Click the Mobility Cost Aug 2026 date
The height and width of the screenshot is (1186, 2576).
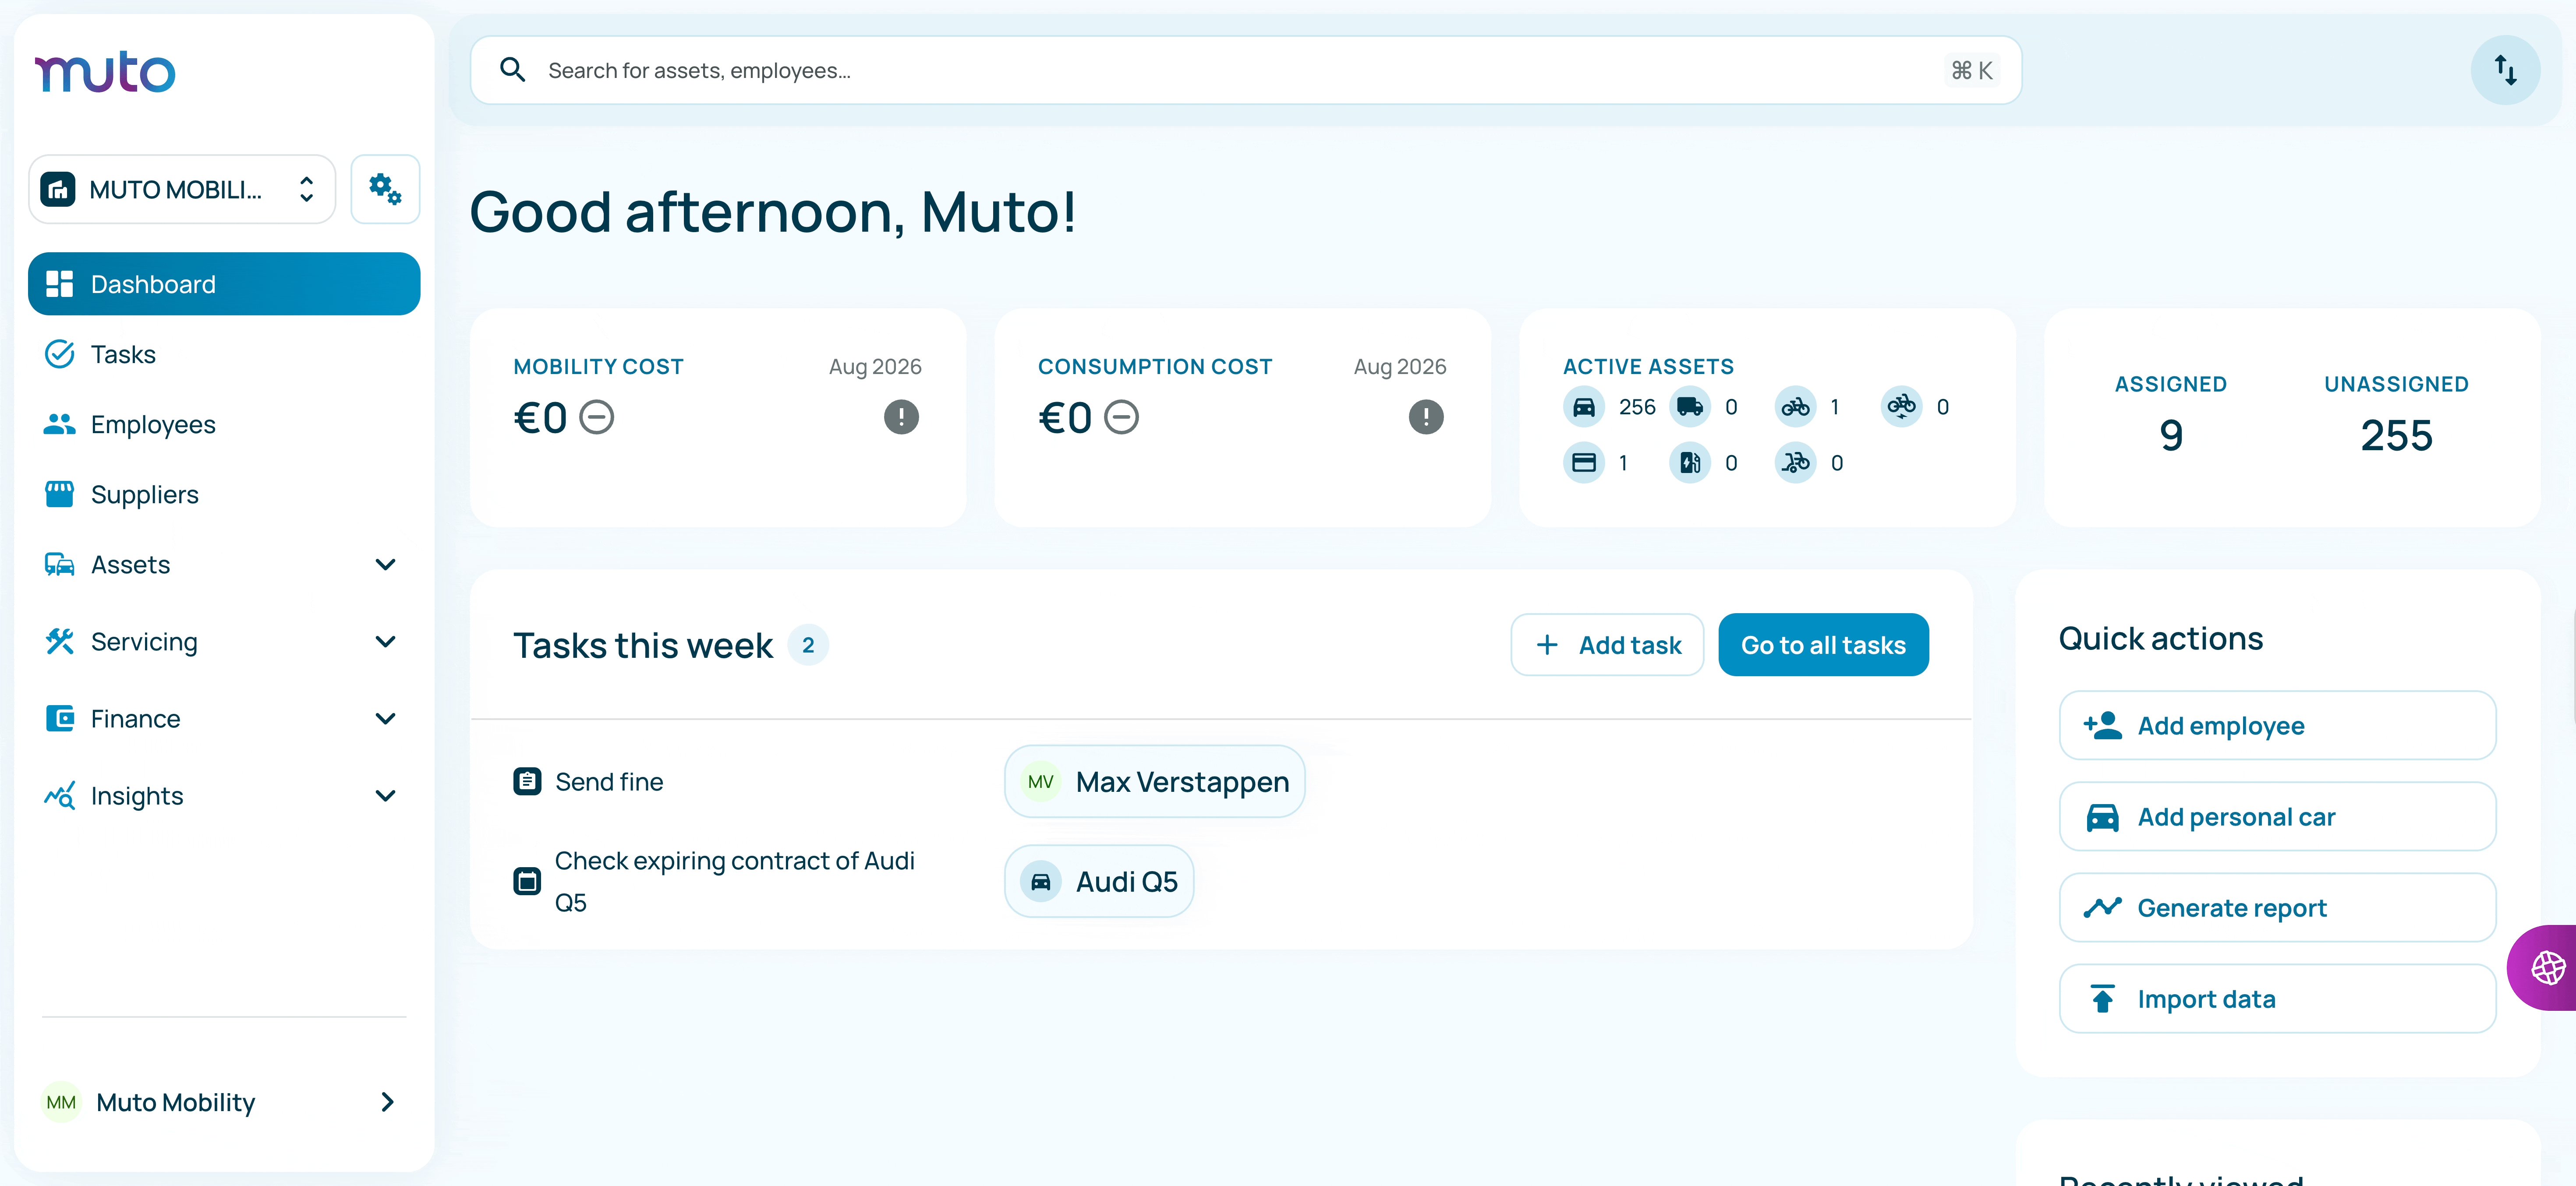(875, 367)
